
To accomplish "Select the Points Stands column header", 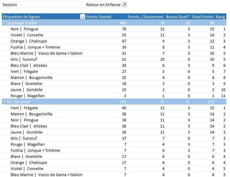I will pyautogui.click(x=99, y=17).
